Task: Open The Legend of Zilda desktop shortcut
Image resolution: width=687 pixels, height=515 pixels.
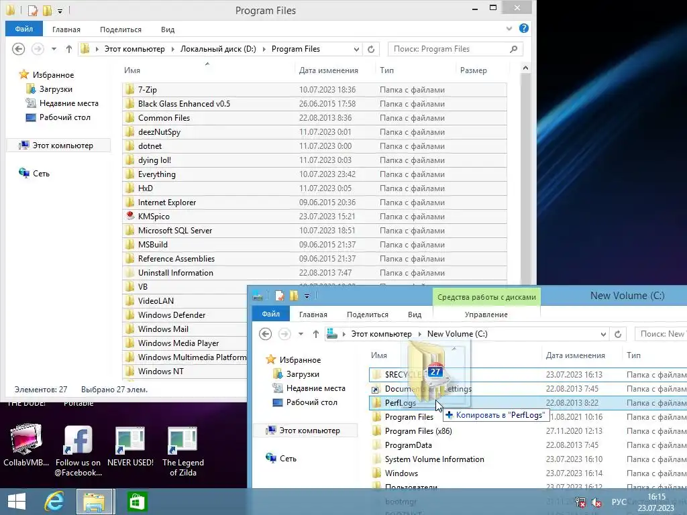Action: click(182, 451)
